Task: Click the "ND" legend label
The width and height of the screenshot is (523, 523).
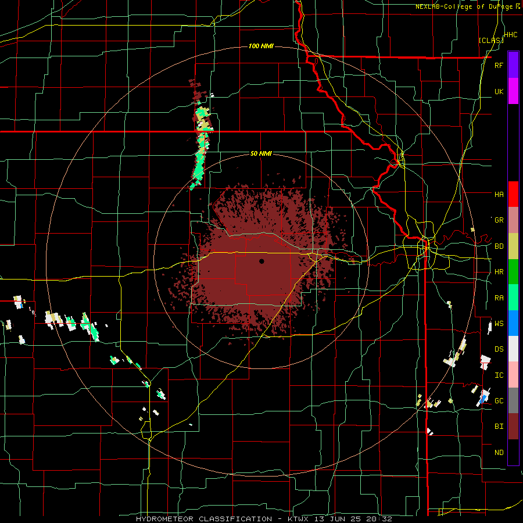Action: (x=499, y=453)
